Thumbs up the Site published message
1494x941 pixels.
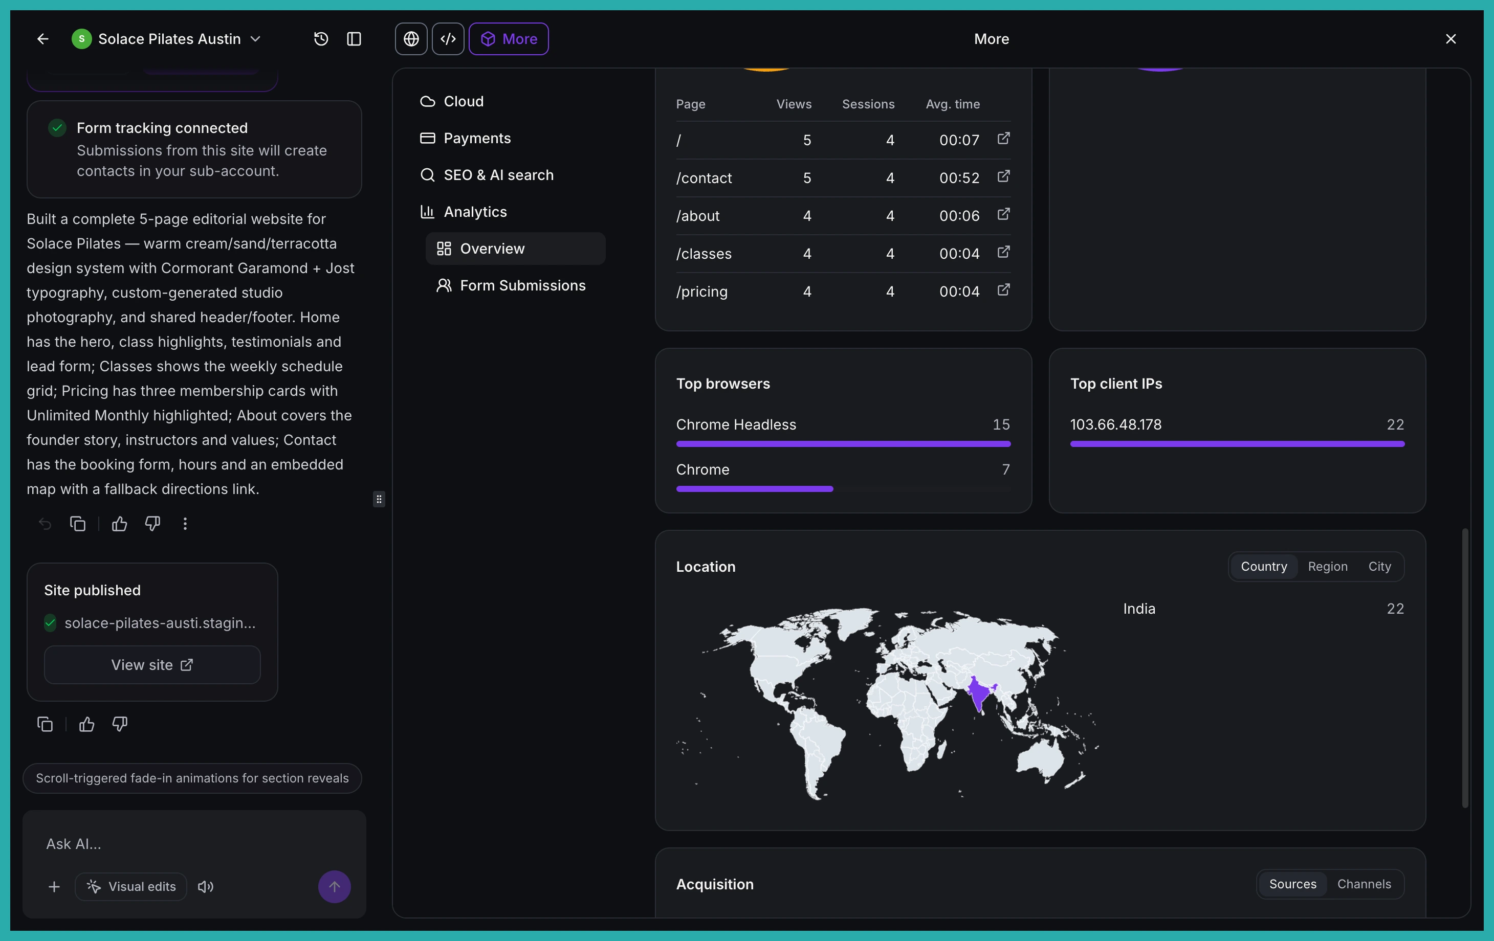tap(87, 724)
